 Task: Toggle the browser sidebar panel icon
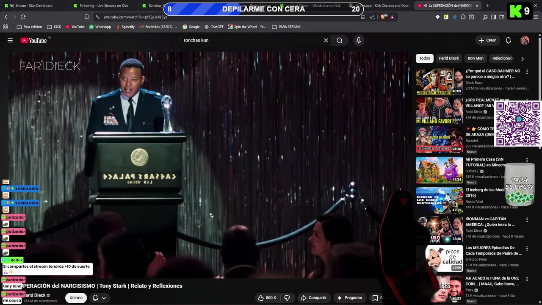(x=493, y=17)
